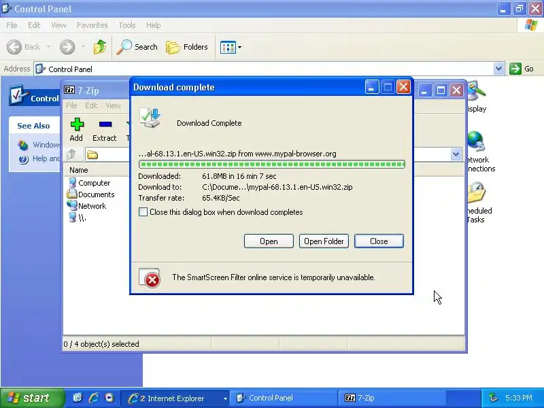Expand the Back history dropdown arrow
544x408 pixels.
[x=48, y=47]
